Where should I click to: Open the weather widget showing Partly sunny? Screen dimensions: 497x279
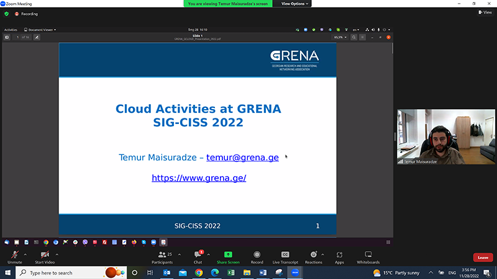pos(396,273)
